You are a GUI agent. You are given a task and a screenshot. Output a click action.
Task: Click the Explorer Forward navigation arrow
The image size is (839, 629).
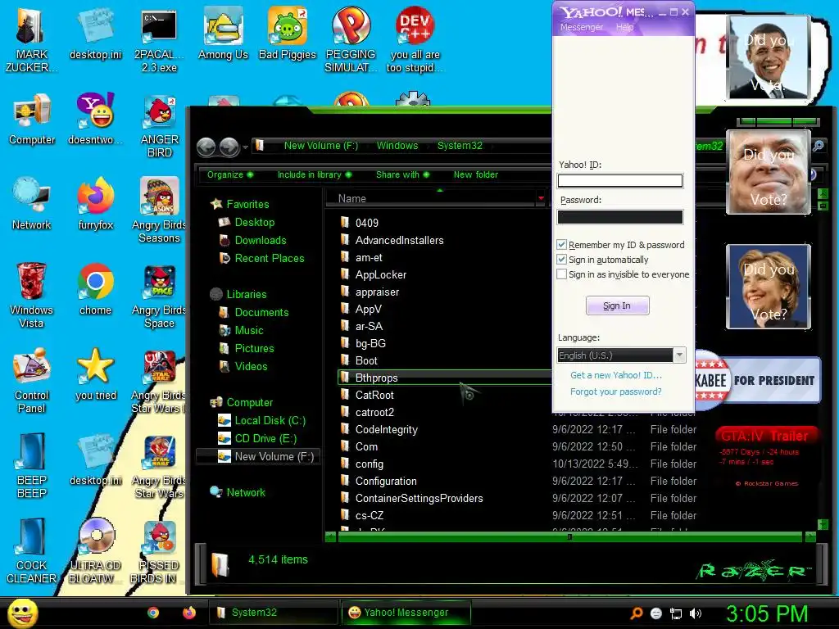click(229, 147)
